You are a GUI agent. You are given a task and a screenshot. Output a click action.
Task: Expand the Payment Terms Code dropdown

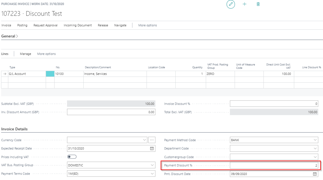coord(152,174)
